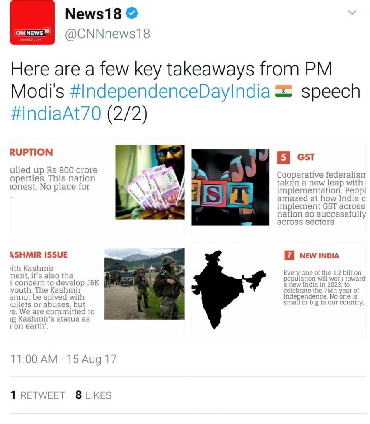This screenshot has height=424, width=370.
Task: Open the #IndependenceDayIndia hashtag
Action: [x=170, y=92]
